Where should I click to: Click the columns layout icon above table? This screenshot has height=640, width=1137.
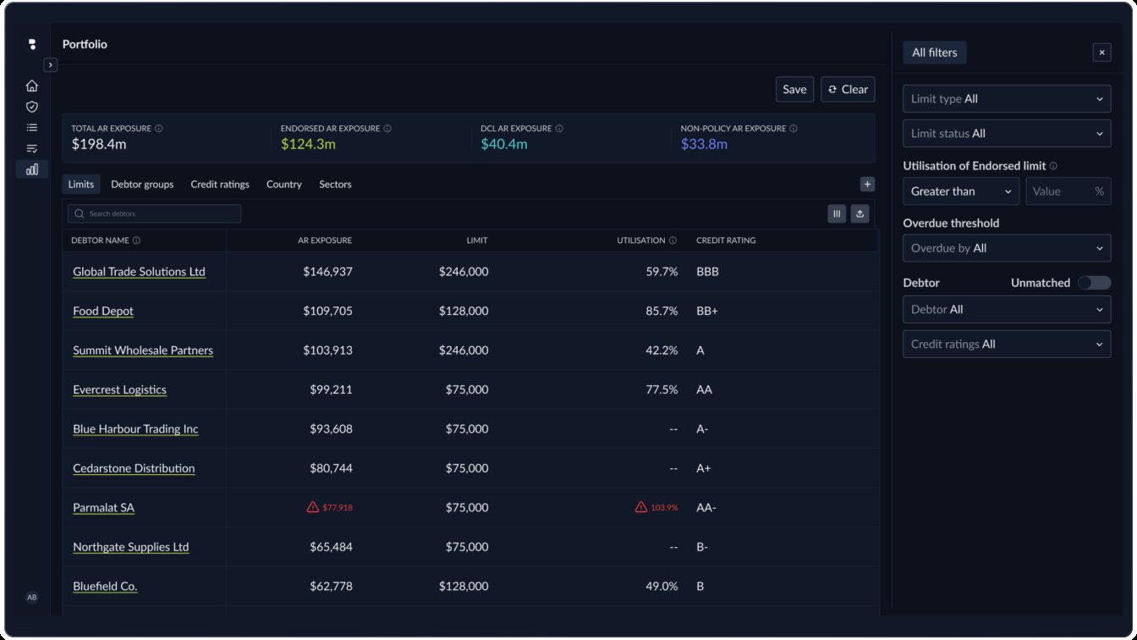click(837, 214)
